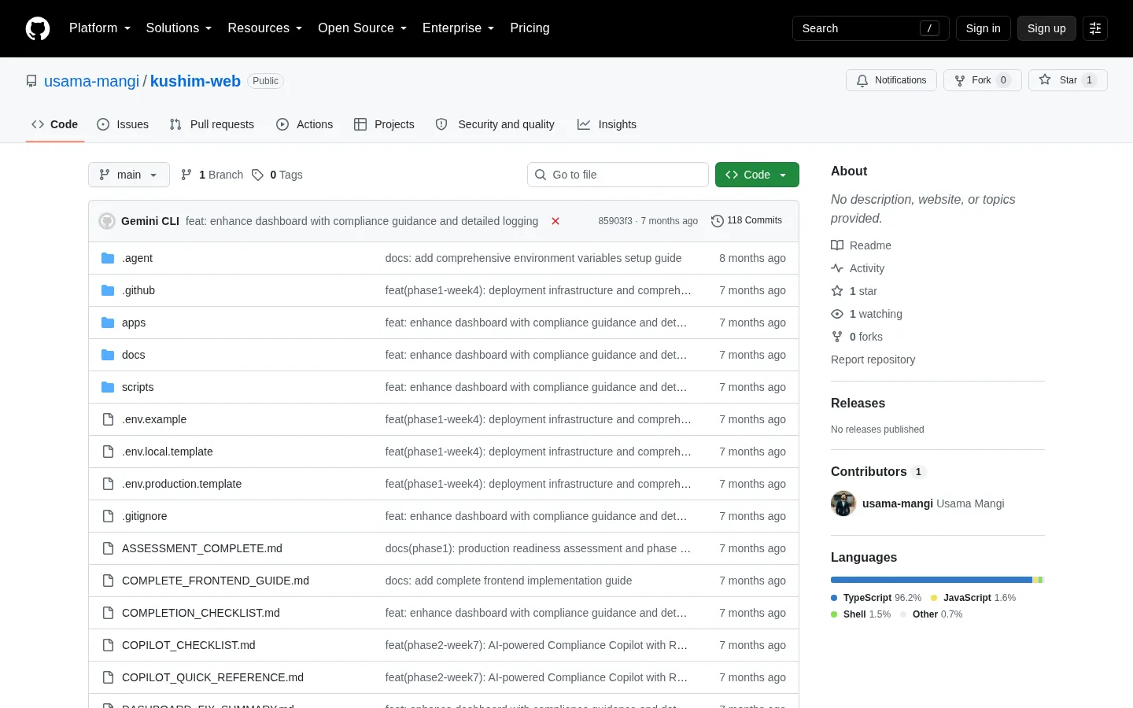The height and width of the screenshot is (708, 1133).
Task: Fork the kushim-web repository
Action: [x=983, y=80]
